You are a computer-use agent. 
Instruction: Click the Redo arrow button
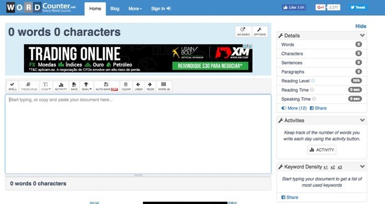pos(150,86)
